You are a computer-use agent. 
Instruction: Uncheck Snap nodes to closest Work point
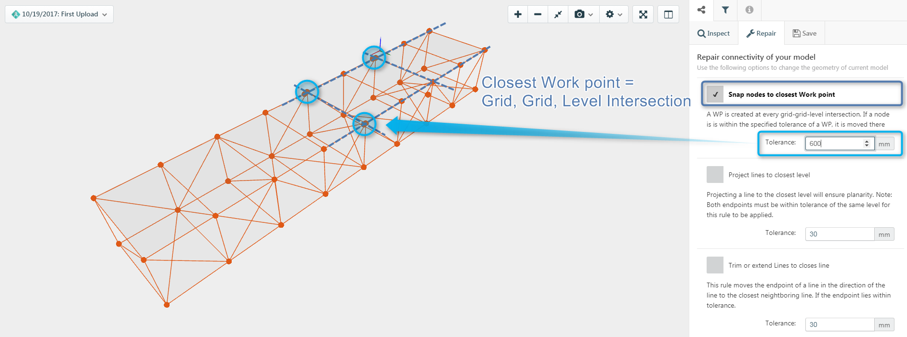tap(715, 94)
